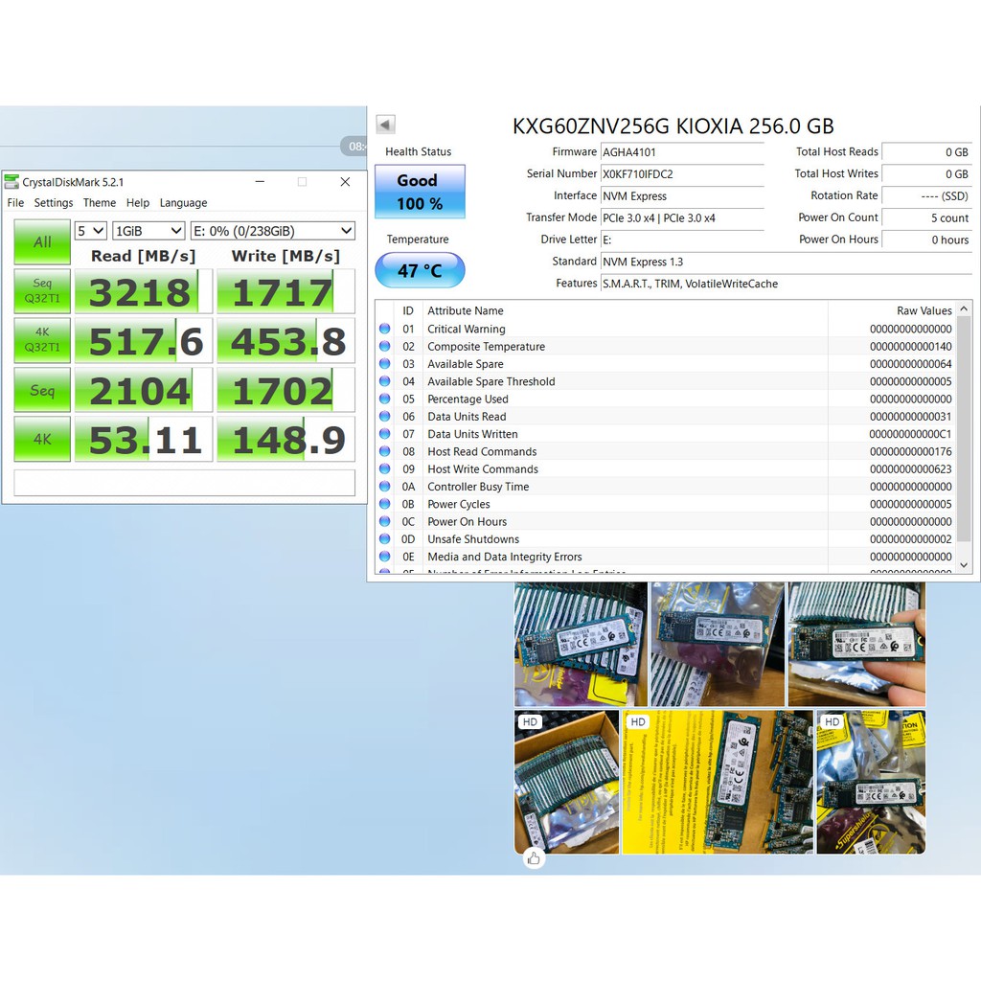The width and height of the screenshot is (981, 981).
Task: Click the Firmware field AGHA4101
Action: point(681,152)
